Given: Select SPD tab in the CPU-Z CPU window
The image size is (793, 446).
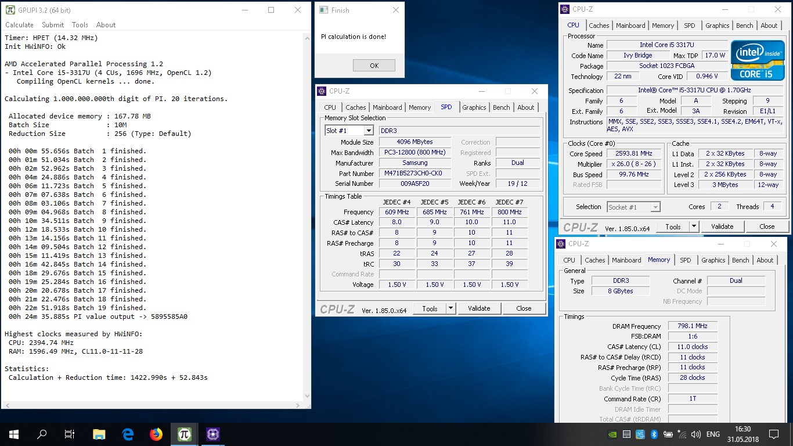Looking at the screenshot, I should tap(689, 26).
